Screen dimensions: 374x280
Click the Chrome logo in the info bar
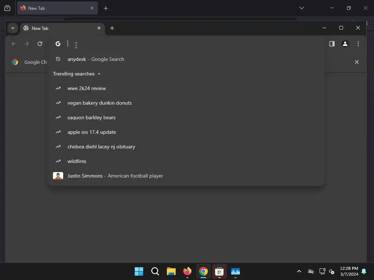pyautogui.click(x=15, y=62)
